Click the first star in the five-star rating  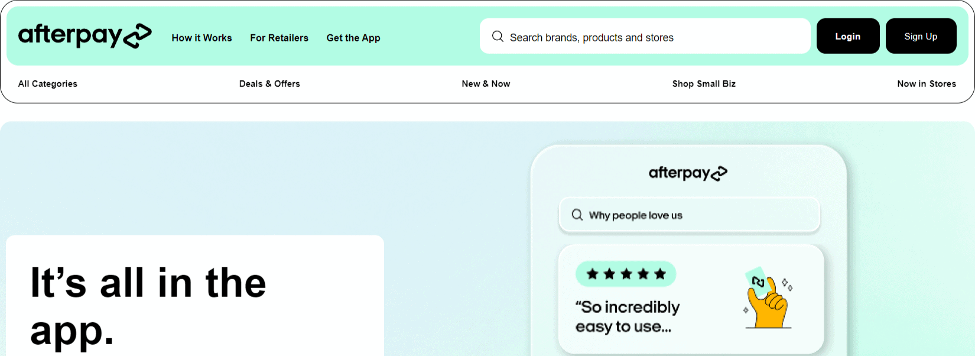tap(591, 273)
